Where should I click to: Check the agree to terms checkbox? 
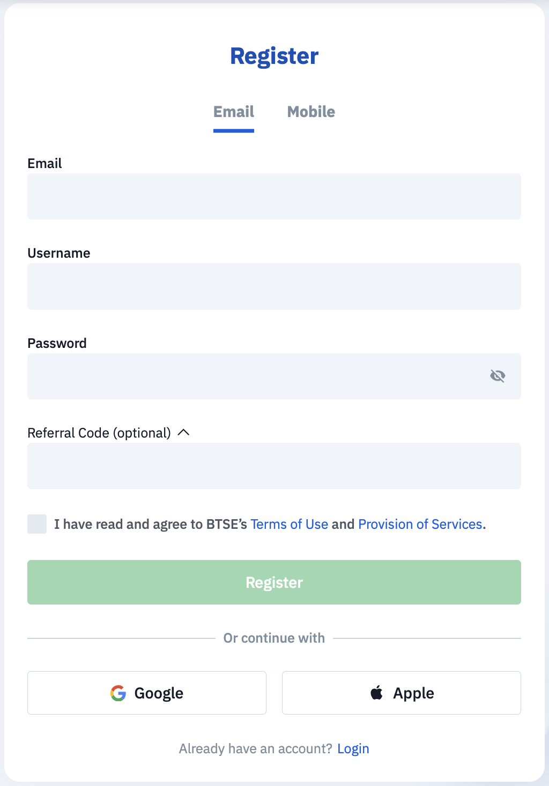(37, 524)
